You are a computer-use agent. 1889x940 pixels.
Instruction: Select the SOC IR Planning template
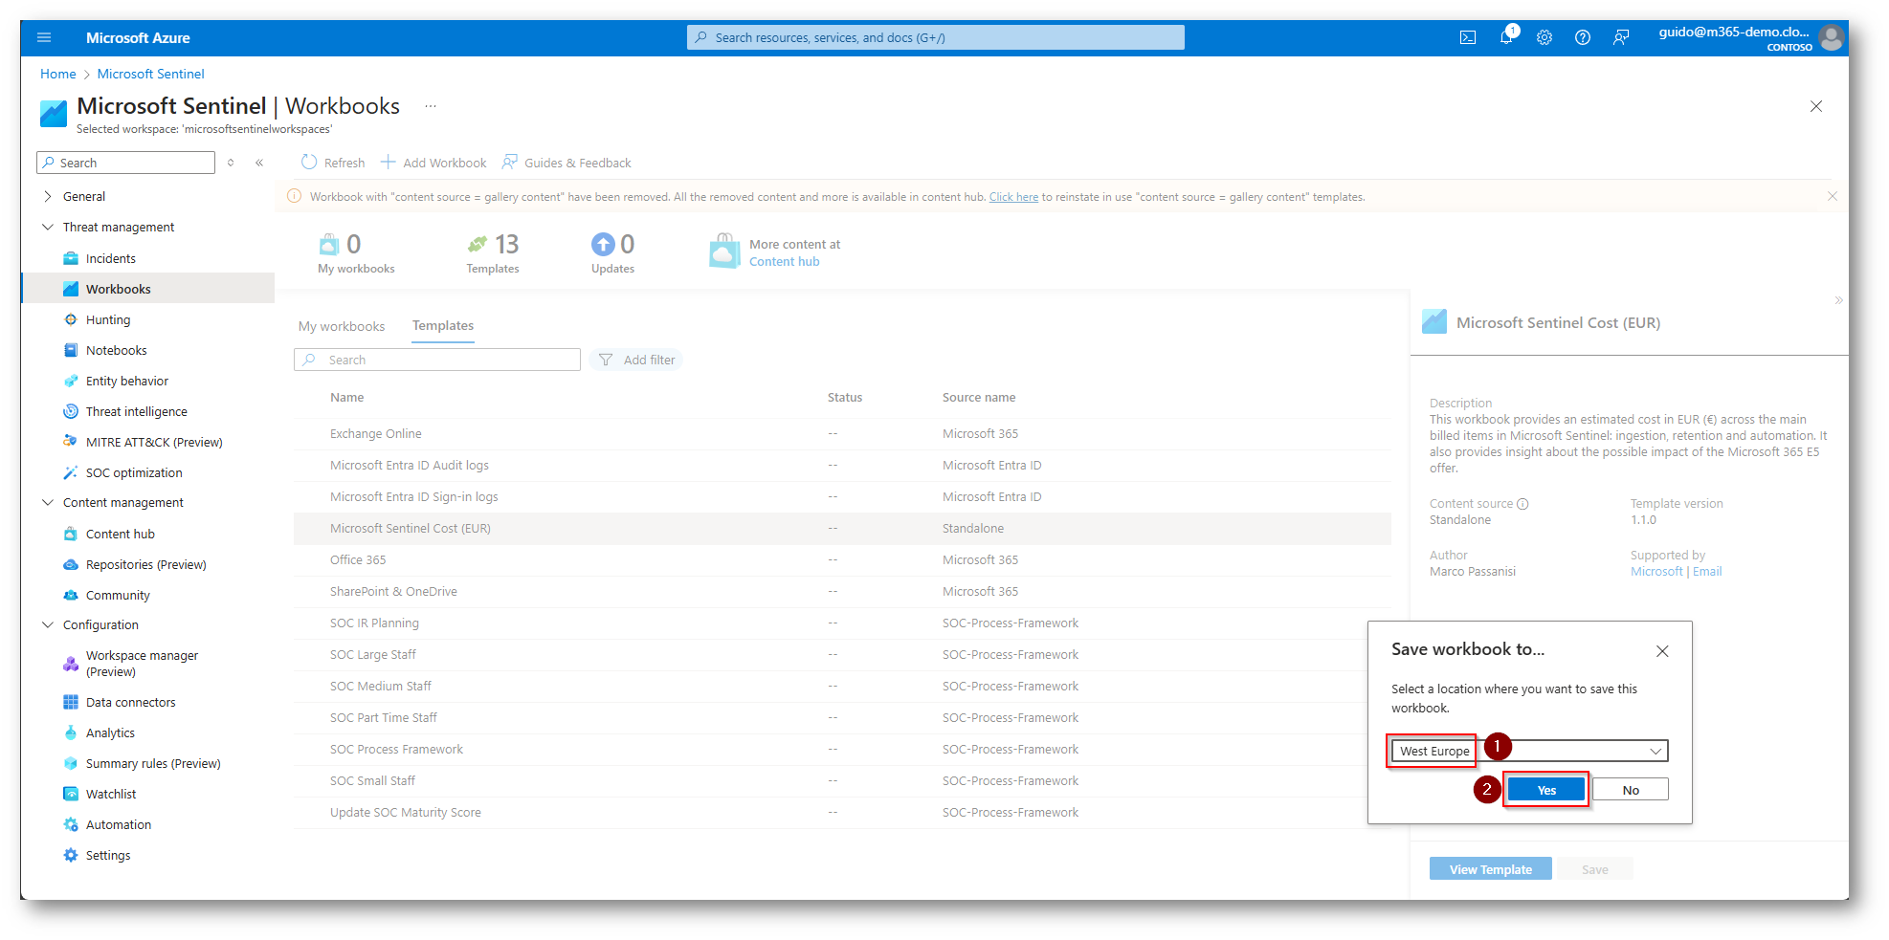(x=842, y=623)
